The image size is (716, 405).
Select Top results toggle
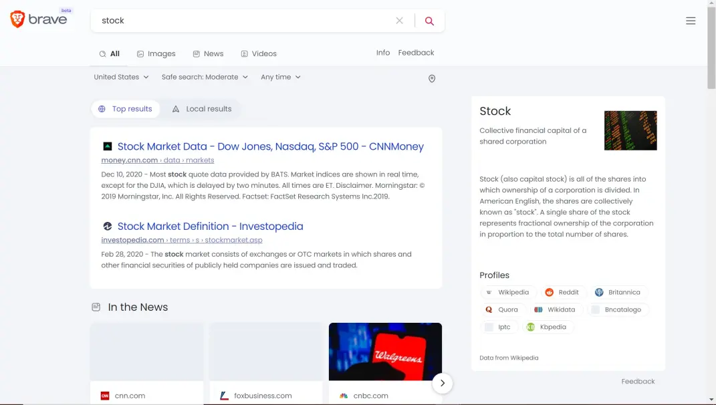click(x=125, y=109)
